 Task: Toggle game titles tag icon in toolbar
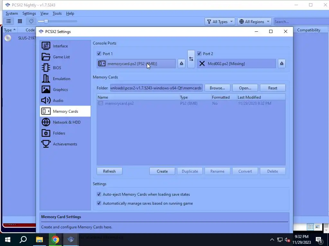31,21
